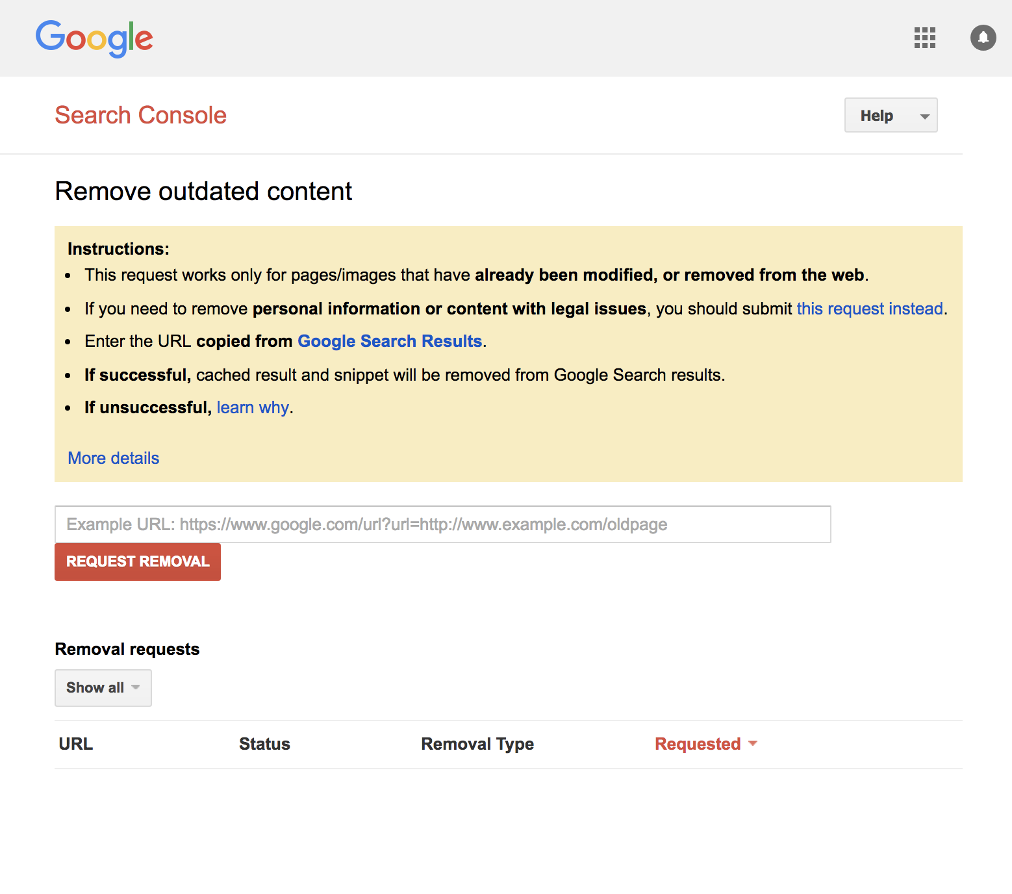Click the Status column header
This screenshot has width=1012, height=894.
(x=264, y=744)
